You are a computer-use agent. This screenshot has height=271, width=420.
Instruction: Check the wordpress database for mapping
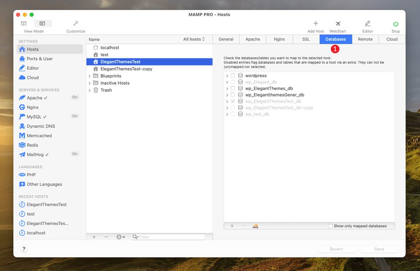point(233,75)
